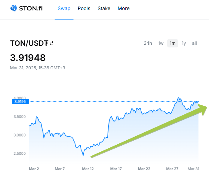Show the all-time chart range
The image size is (209, 180).
[x=195, y=43]
